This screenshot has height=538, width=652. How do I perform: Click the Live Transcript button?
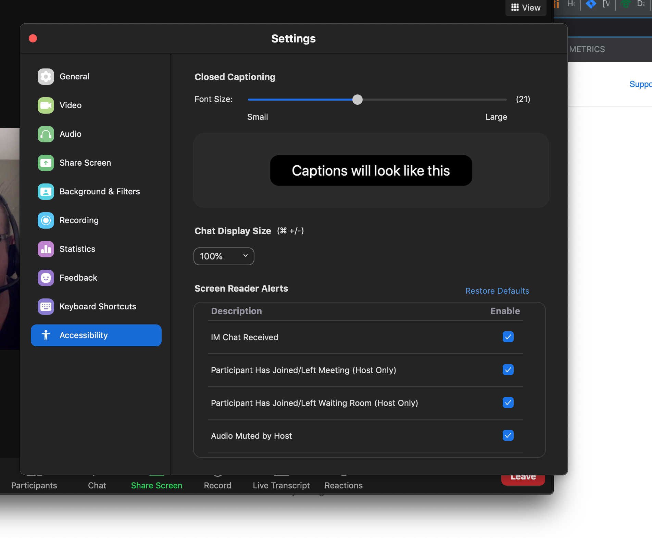point(281,485)
